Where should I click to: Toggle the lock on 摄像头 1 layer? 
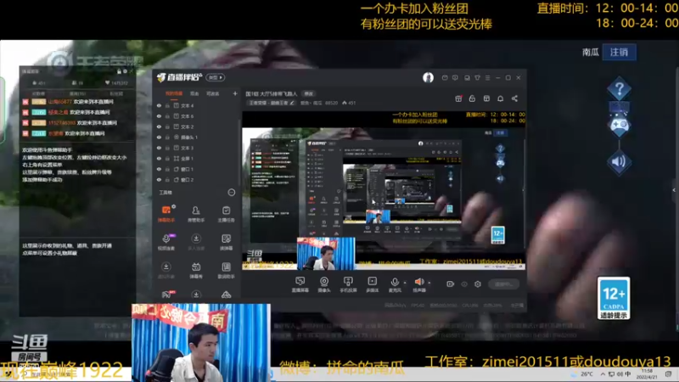(x=167, y=138)
